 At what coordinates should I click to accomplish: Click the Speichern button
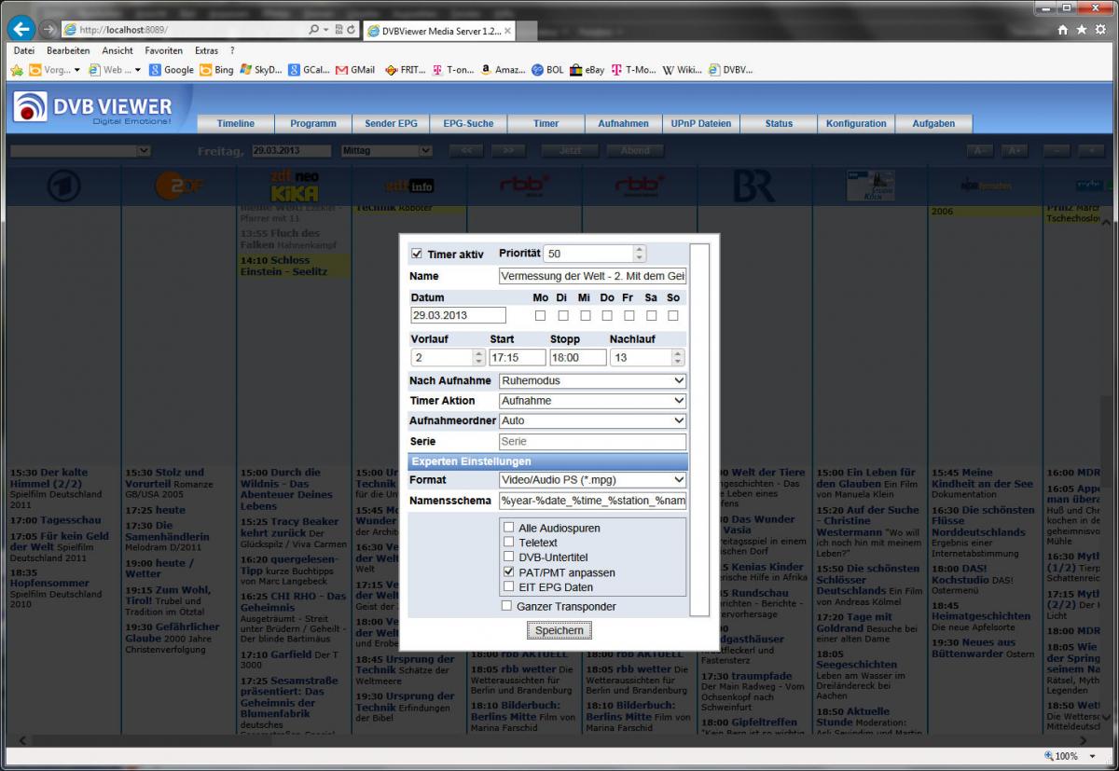pos(559,631)
